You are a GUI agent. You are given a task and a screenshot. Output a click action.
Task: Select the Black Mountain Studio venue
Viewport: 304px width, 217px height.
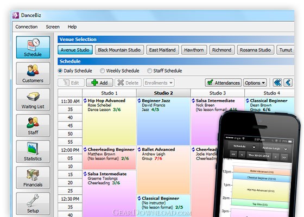click(x=119, y=50)
